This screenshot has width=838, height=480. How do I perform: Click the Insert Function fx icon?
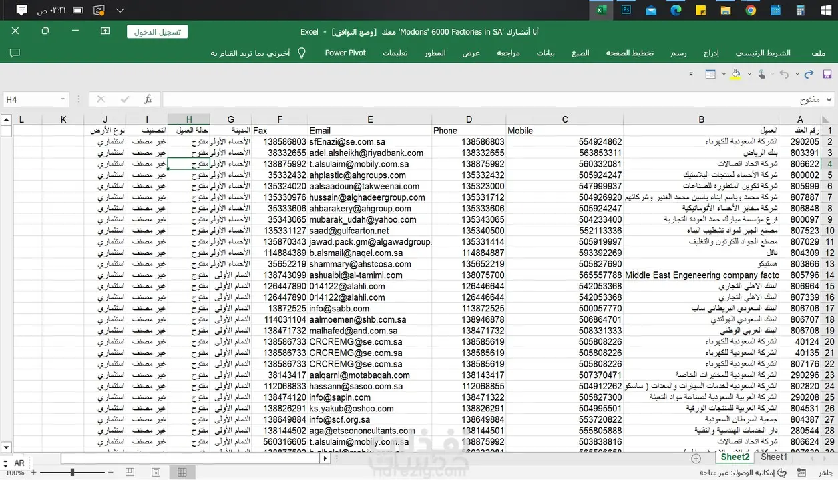pos(148,99)
